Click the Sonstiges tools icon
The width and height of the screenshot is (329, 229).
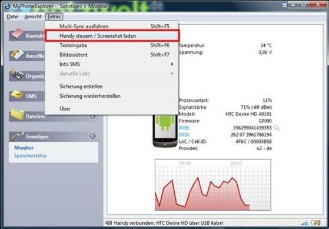[x=18, y=135]
